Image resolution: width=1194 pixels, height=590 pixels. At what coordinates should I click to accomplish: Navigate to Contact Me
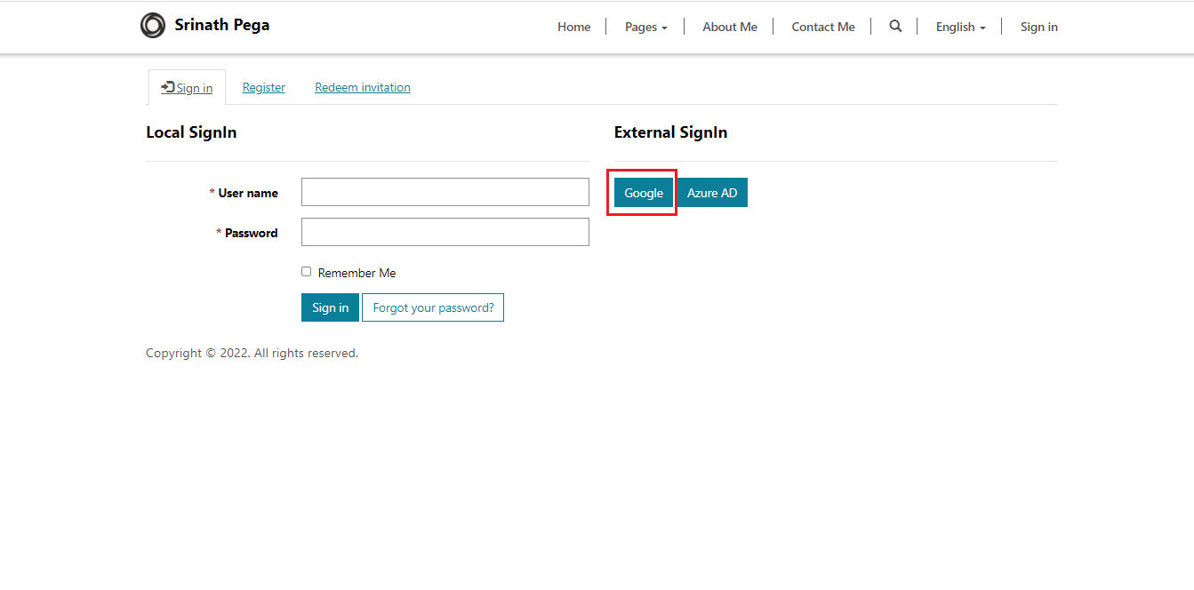pos(823,28)
